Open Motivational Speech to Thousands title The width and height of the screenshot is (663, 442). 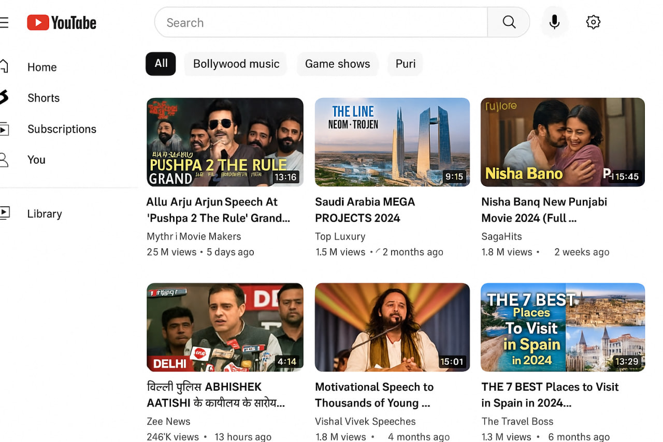(374, 395)
